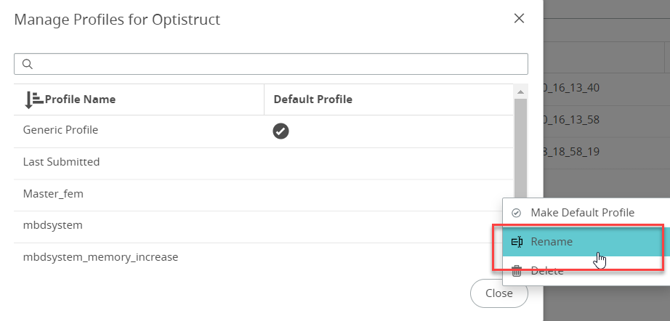This screenshot has width=670, height=321.
Task: Click the Default Profile column header
Action: pos(312,99)
